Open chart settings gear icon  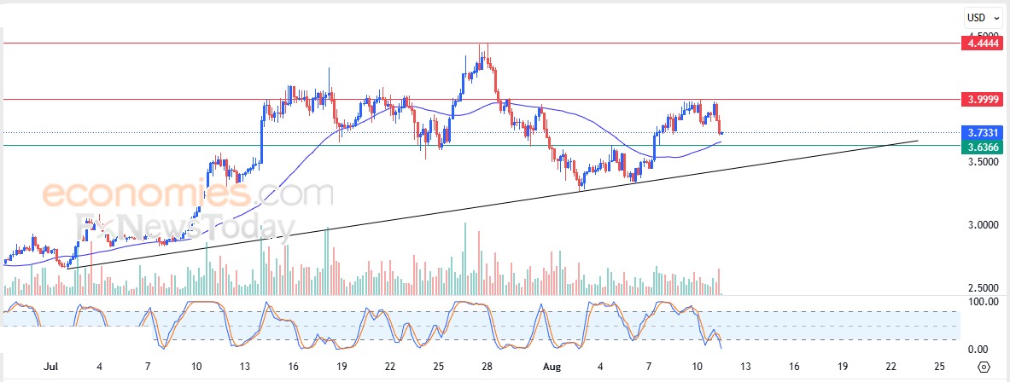984,368
